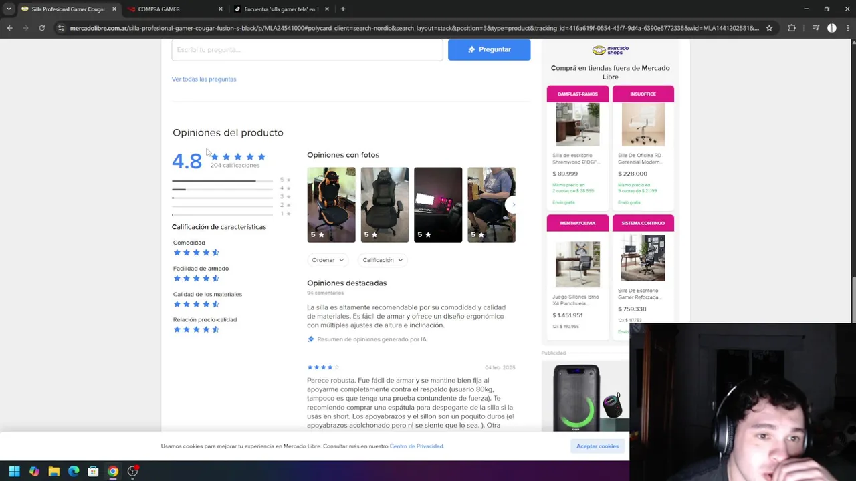
Task: Click the 'Relación precio-calidad' stars
Action: click(x=196, y=329)
